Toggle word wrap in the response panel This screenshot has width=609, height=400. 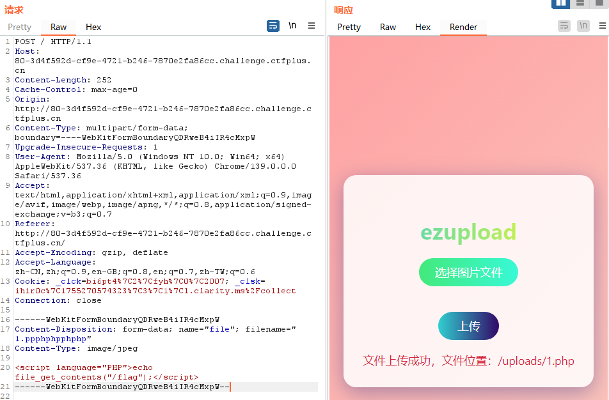[x=564, y=26]
